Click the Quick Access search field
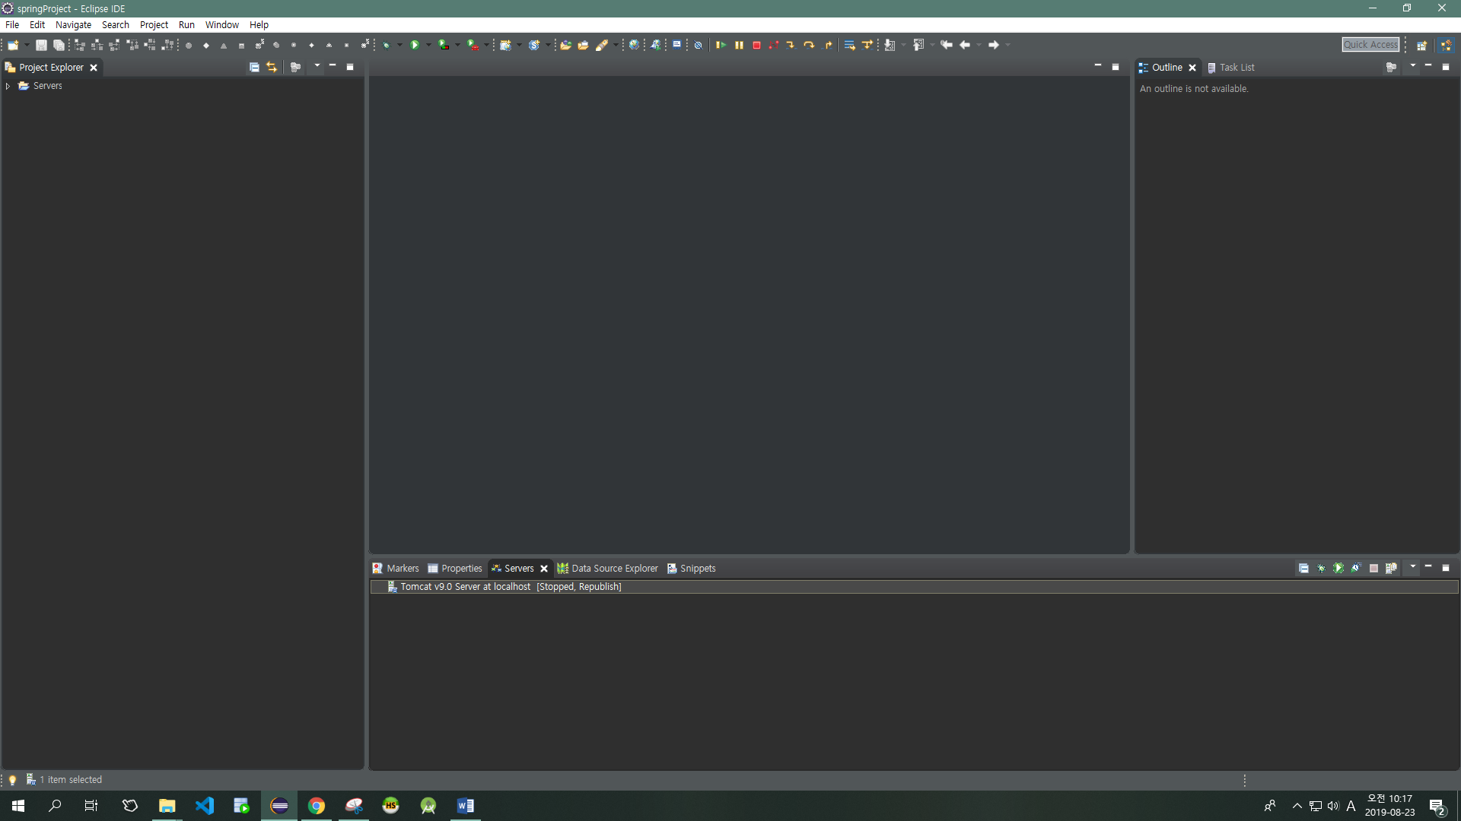 tap(1370, 45)
